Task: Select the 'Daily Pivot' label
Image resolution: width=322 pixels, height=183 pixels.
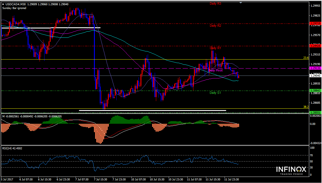Action: pos(215,70)
